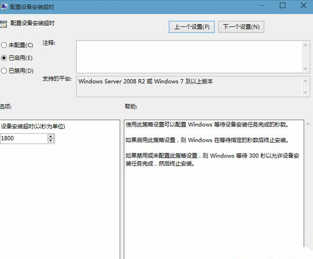Click the policy setting icon beside the heading
The width and height of the screenshot is (313, 259).
3,24
